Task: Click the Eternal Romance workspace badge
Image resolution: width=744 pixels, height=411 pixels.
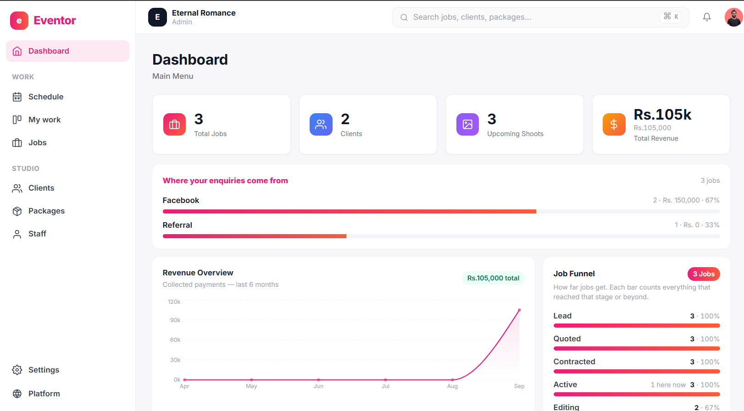Action: 157,17
